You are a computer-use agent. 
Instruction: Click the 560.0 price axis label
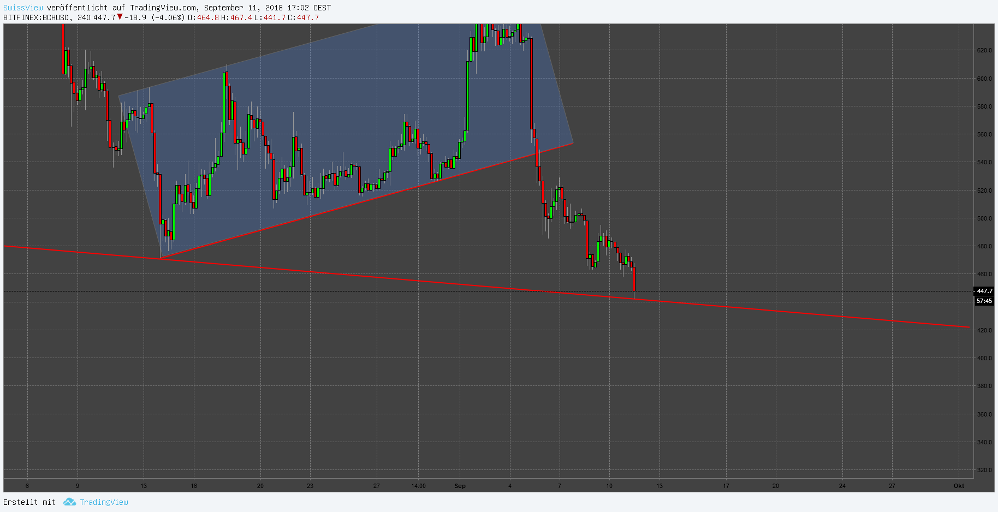tap(984, 134)
